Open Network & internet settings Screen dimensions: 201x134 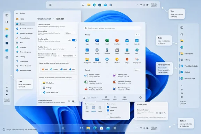point(25,33)
